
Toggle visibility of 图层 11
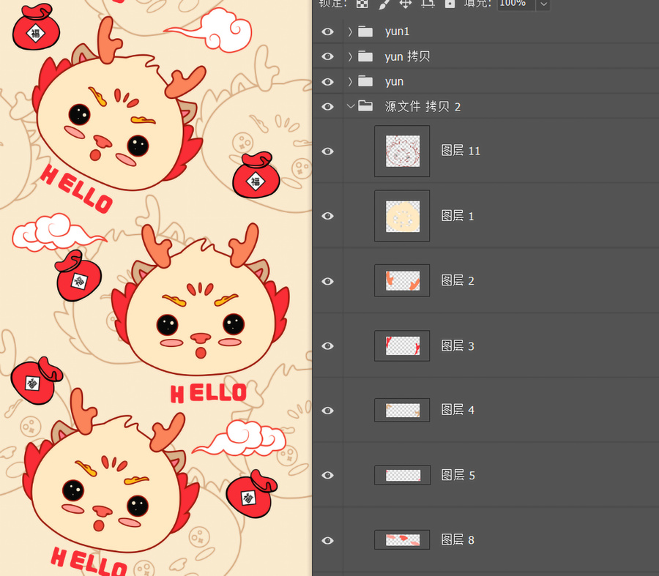pos(328,152)
